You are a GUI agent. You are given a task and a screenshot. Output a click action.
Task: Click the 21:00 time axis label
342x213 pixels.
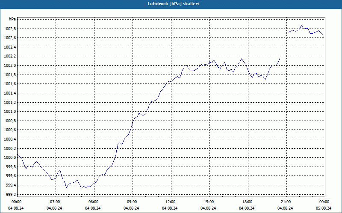286,202
